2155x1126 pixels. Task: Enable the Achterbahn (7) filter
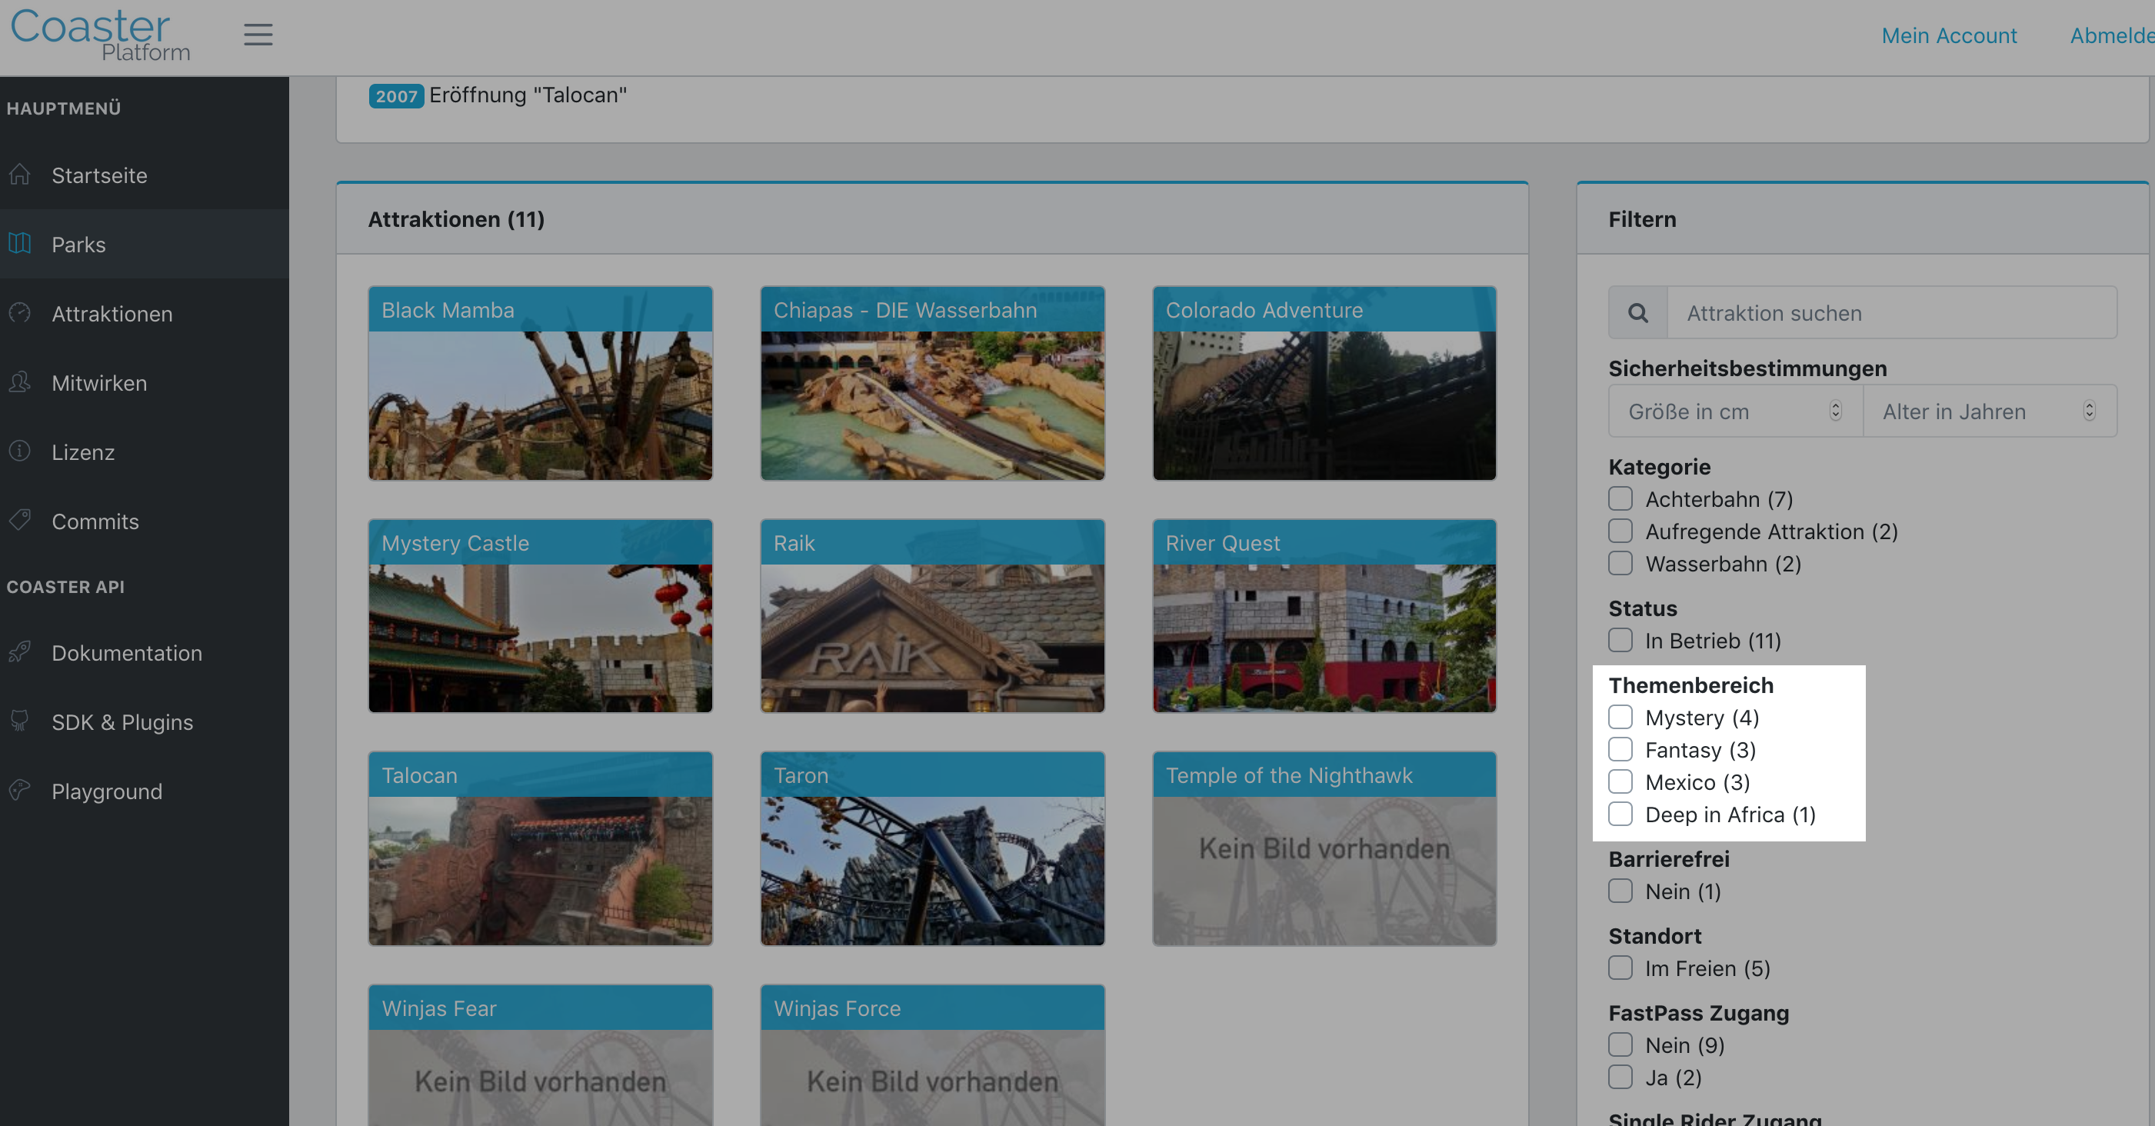coord(1620,498)
